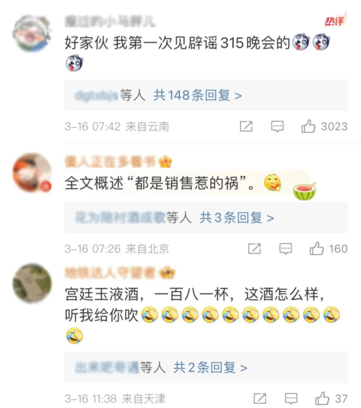Open avatar of 销售惹的祸 commenter

[32, 173]
